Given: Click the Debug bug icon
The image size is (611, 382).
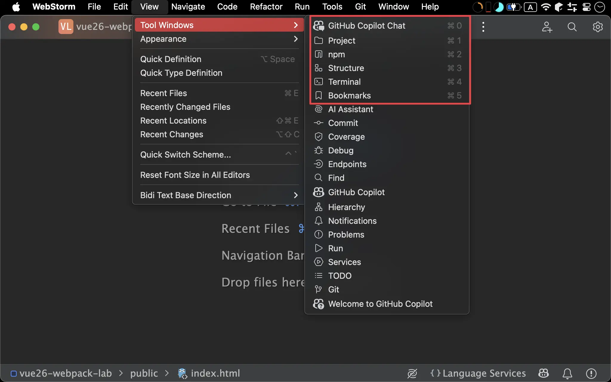Looking at the screenshot, I should click(x=319, y=150).
